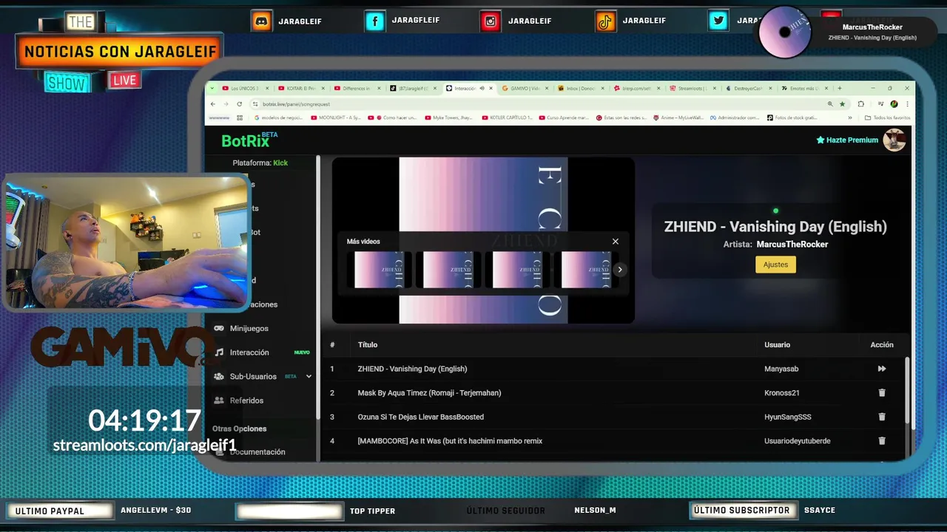Open the Todos los favoritos folder
Screen dimensions: 947x532
click(888, 117)
